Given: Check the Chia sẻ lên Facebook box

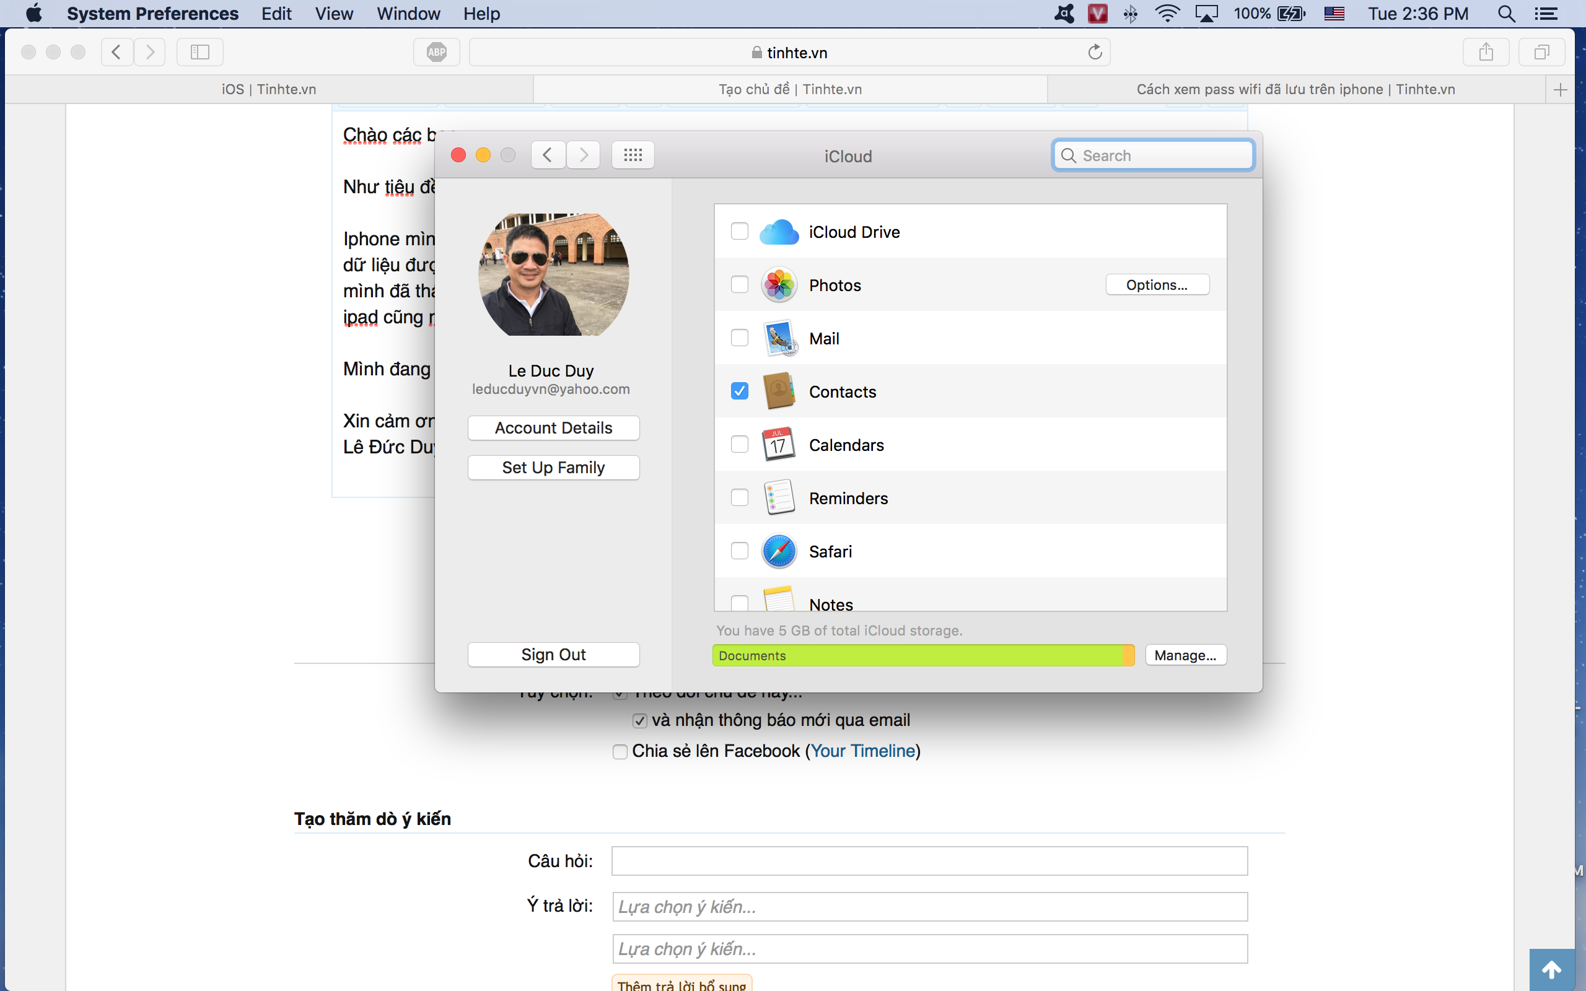Looking at the screenshot, I should click(620, 751).
